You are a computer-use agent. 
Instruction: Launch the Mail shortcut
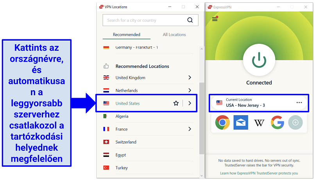point(241,123)
